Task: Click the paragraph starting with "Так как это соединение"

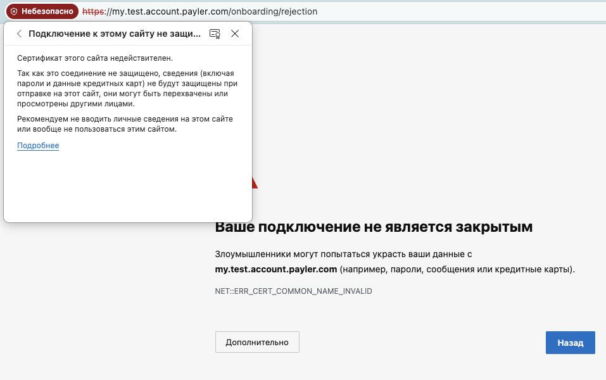Action: click(x=127, y=89)
